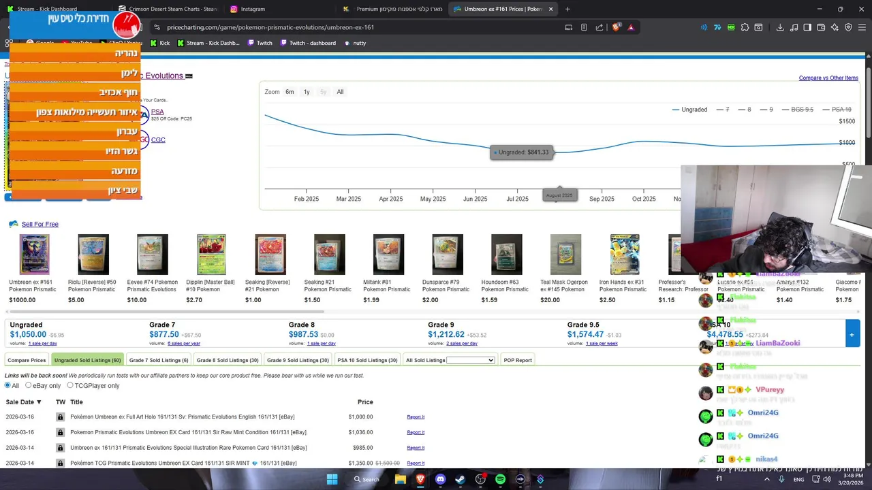Click the share page icon in address bar
Screen dimensions: 872x490
pos(599,27)
